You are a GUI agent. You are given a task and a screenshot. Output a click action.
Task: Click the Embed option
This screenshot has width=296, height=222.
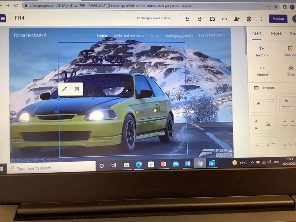coord(262,71)
